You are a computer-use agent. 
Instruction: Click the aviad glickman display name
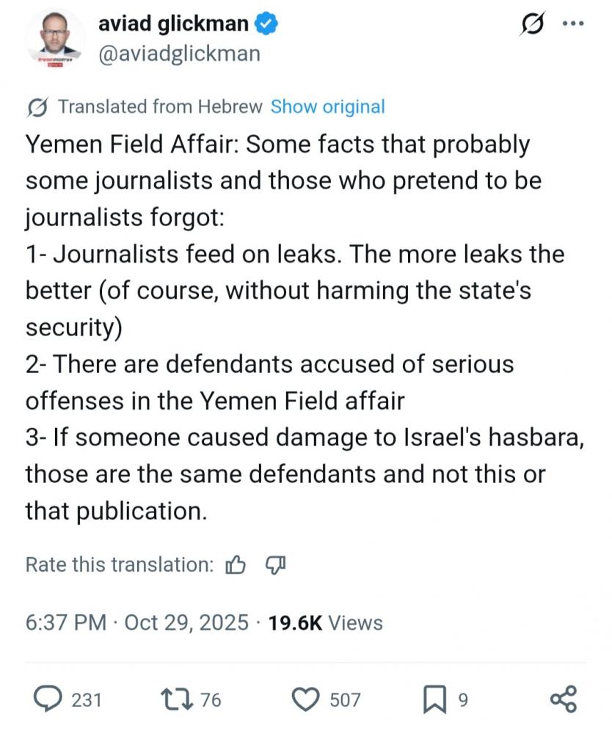(173, 24)
